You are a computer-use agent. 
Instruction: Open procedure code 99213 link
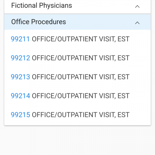[21, 77]
